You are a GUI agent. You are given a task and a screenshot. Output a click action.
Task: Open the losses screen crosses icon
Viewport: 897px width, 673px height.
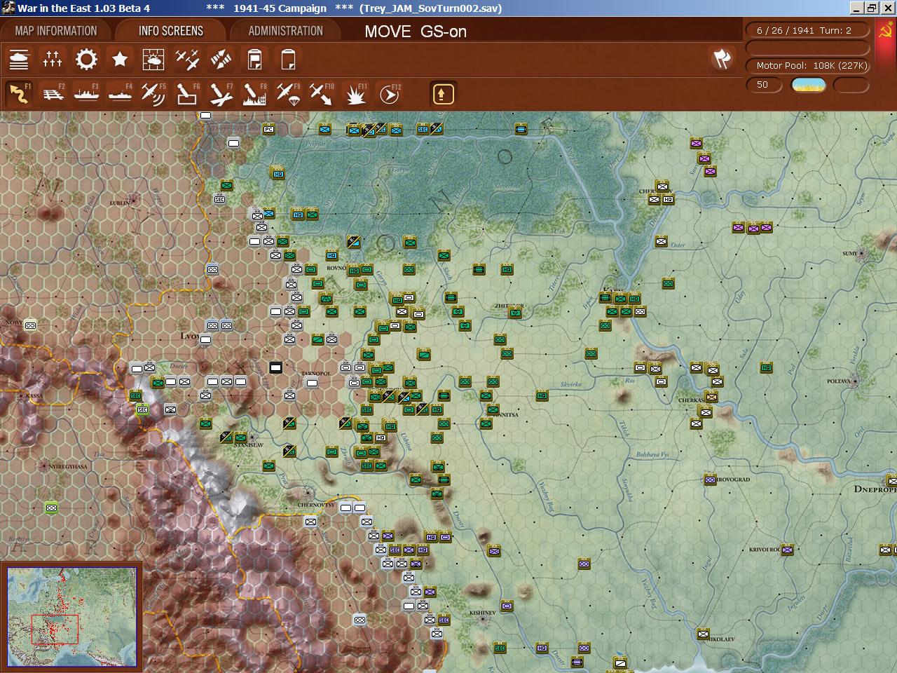pos(53,60)
